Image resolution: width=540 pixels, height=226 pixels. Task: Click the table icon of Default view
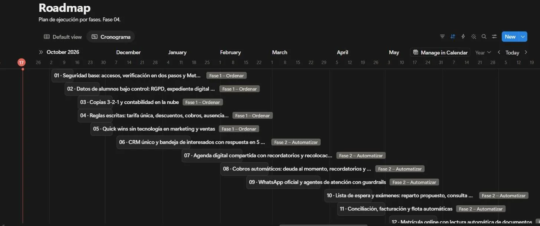[47, 37]
